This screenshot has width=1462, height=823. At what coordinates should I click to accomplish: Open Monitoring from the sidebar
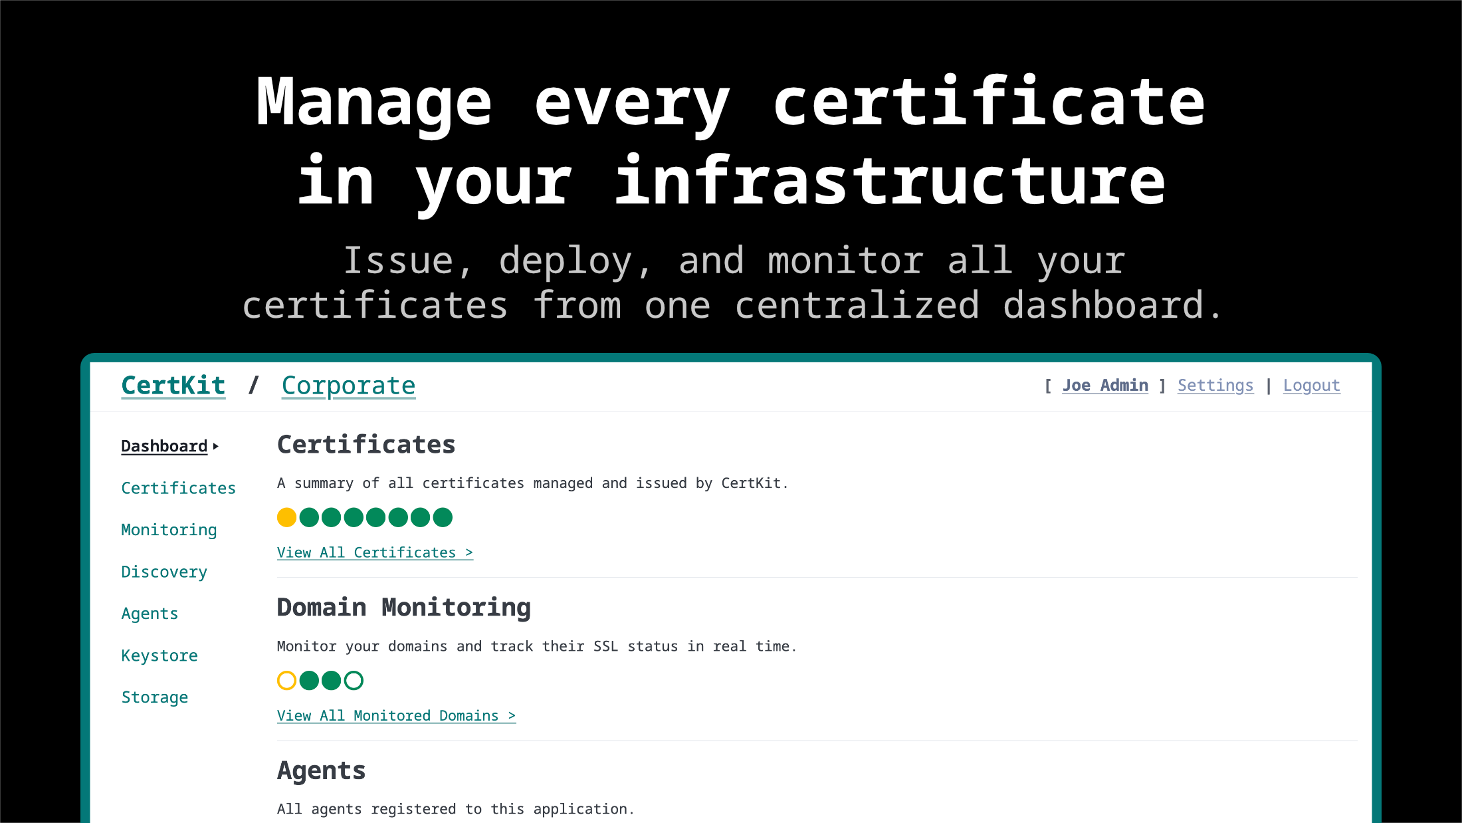(x=169, y=529)
